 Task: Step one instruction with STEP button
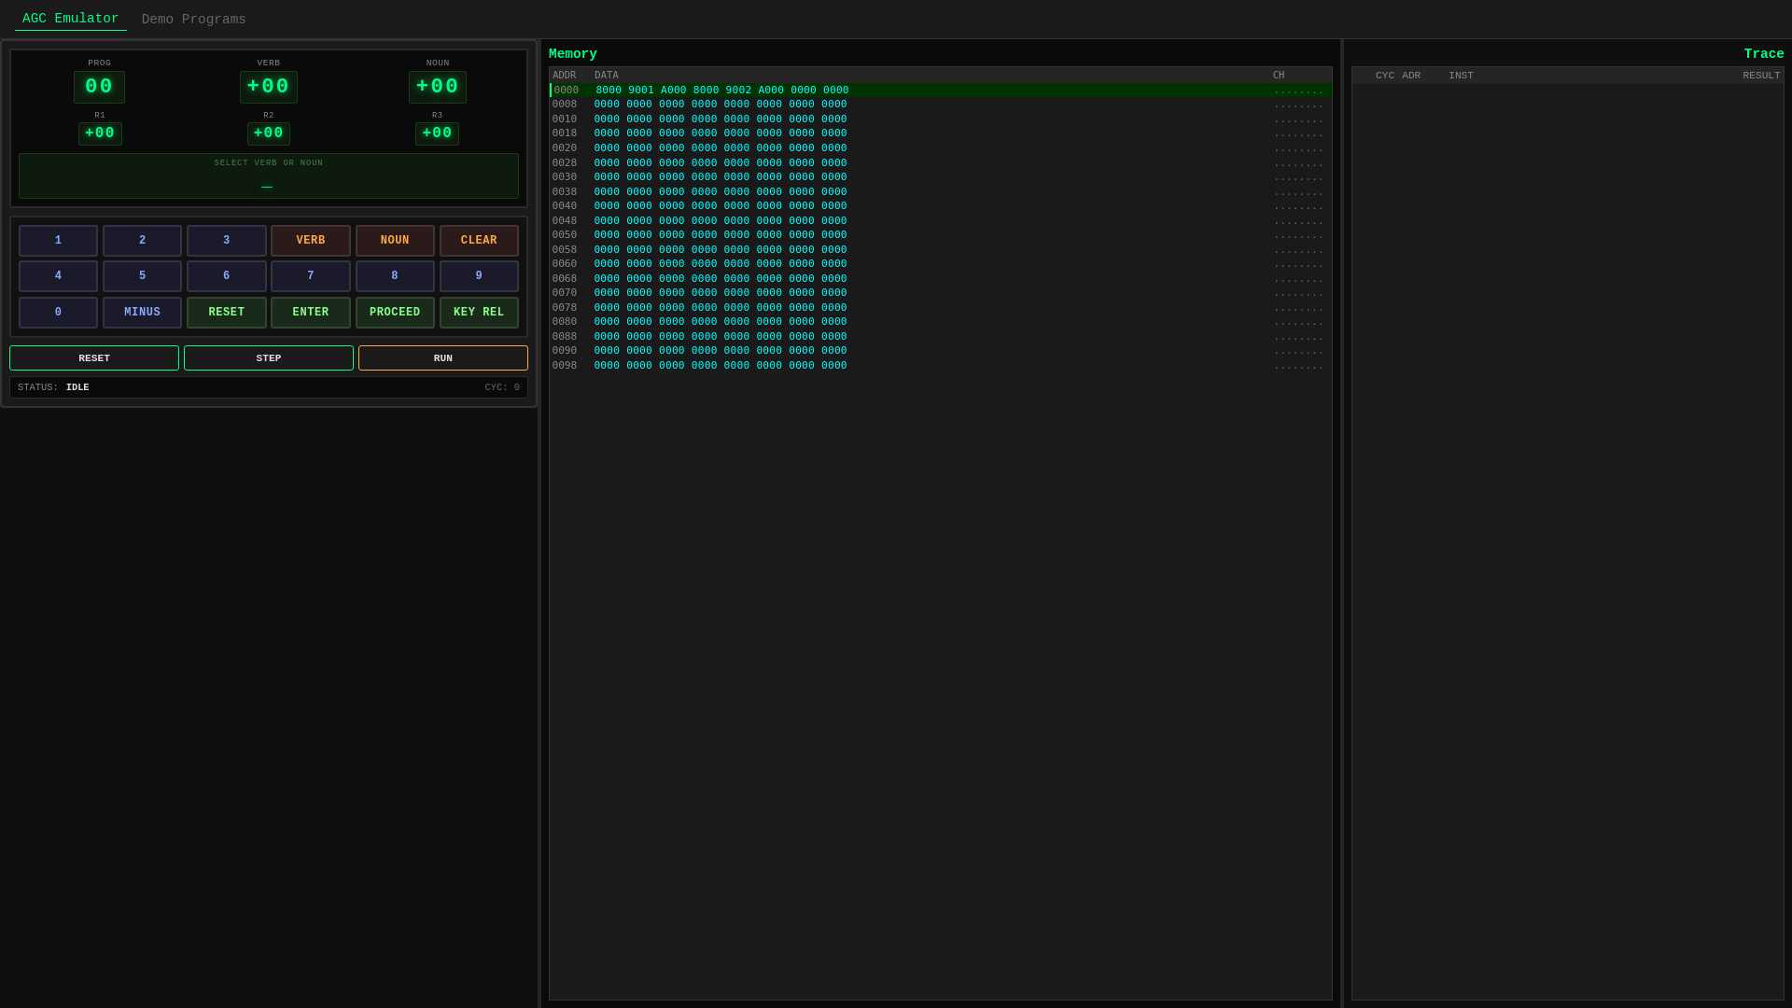[269, 358]
